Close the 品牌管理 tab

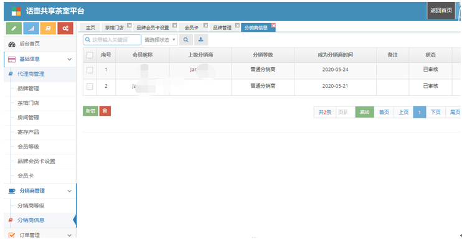pos(237,26)
